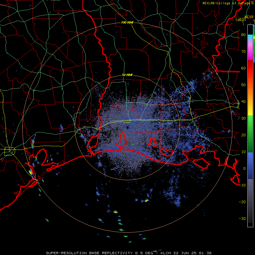Click the "-20" value on the dBZ scale
Screen dimensions: 255x255
click(x=242, y=202)
